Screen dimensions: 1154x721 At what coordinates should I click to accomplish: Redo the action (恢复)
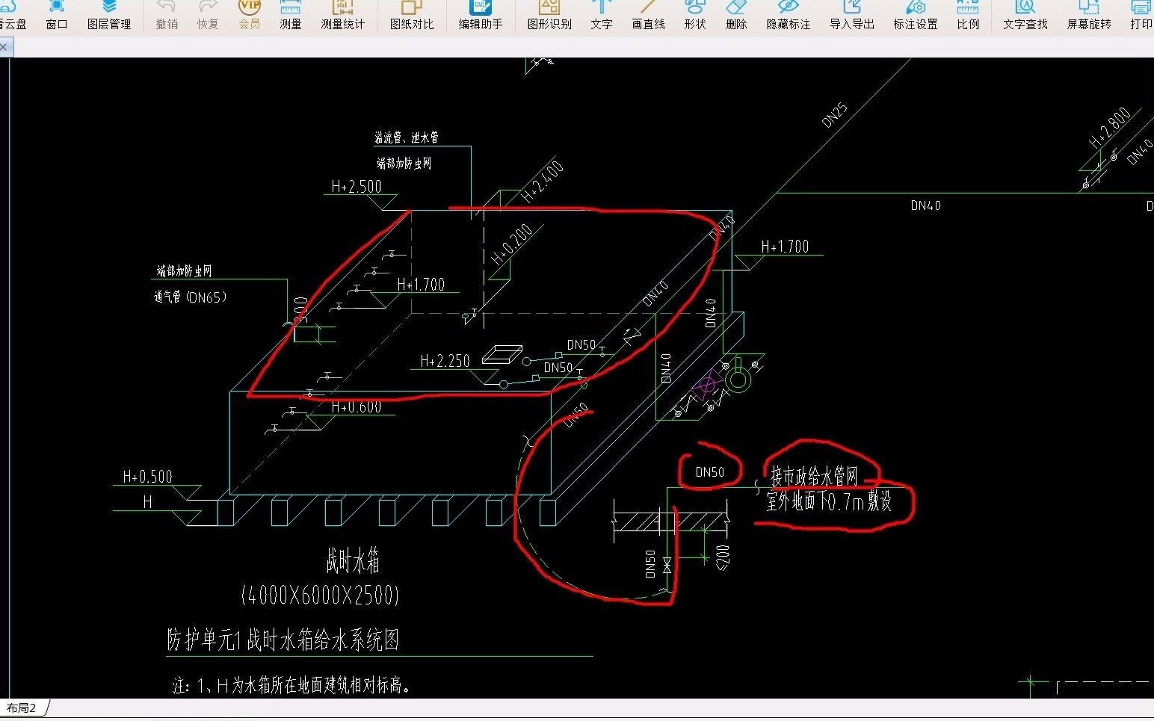208,15
